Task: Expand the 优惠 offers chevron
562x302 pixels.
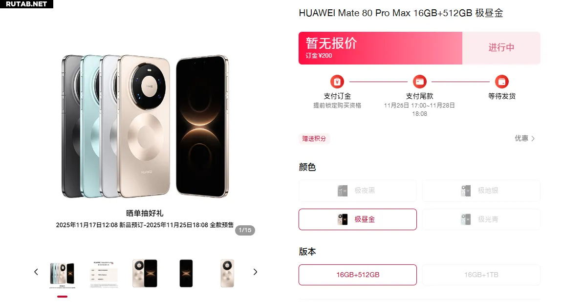Action: (533, 139)
